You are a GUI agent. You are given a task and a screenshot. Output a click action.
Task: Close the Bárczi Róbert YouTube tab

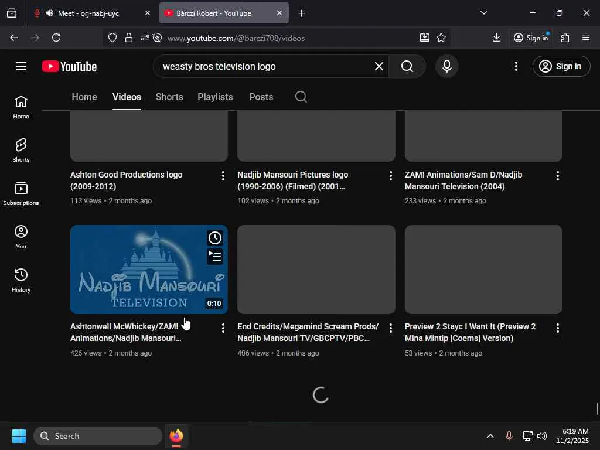(x=279, y=13)
